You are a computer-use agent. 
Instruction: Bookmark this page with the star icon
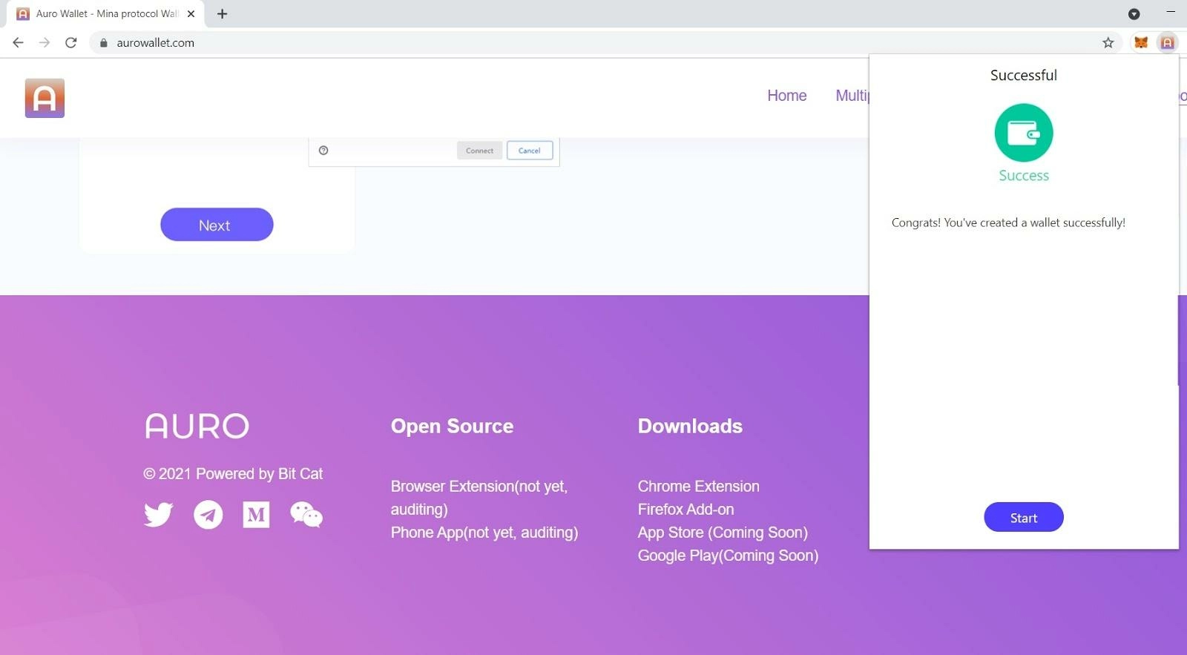tap(1108, 42)
